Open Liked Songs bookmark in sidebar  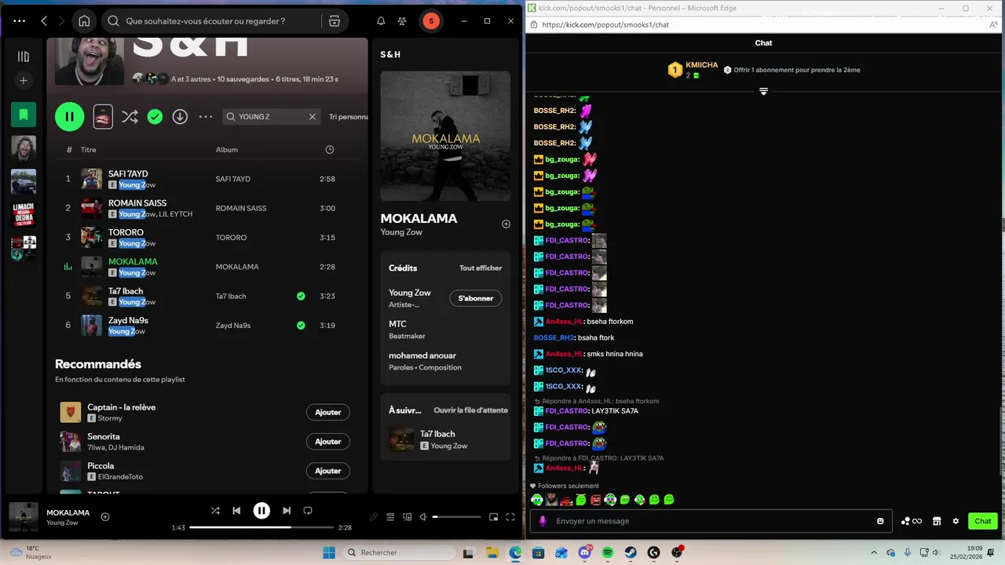point(24,115)
